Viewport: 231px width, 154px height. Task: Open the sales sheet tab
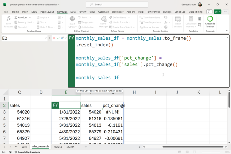click(x=24, y=147)
